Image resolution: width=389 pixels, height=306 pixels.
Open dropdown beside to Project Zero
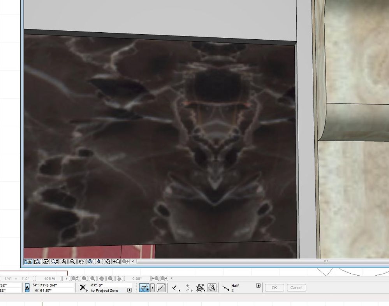[130, 290]
